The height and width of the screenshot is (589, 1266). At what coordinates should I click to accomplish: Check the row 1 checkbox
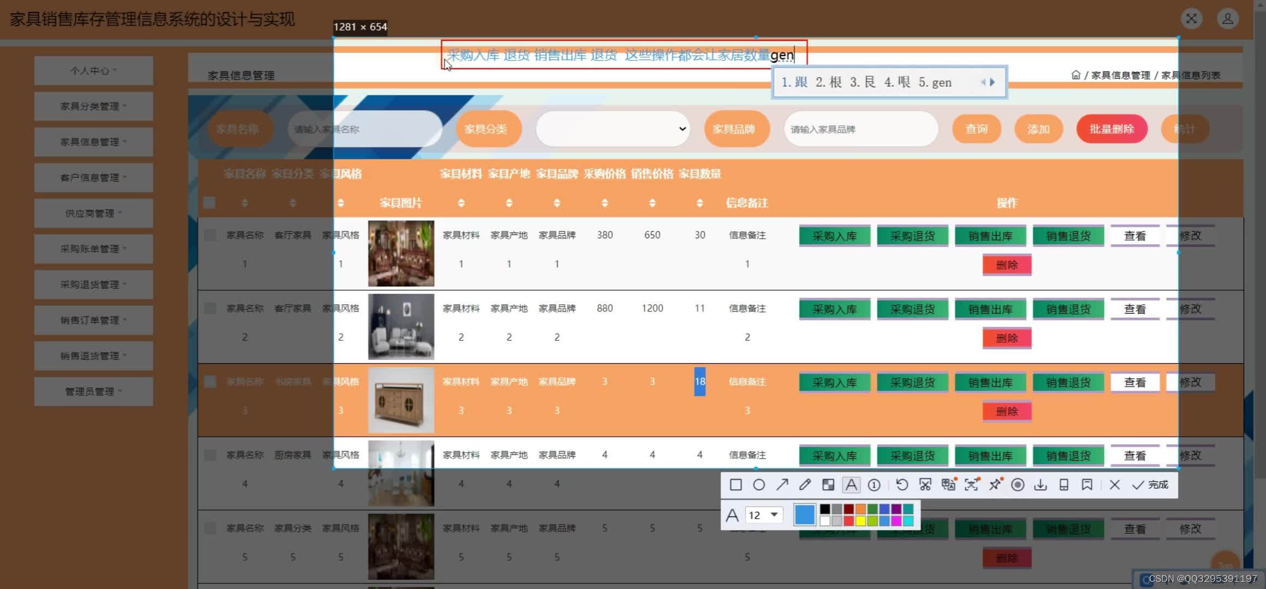tap(210, 235)
